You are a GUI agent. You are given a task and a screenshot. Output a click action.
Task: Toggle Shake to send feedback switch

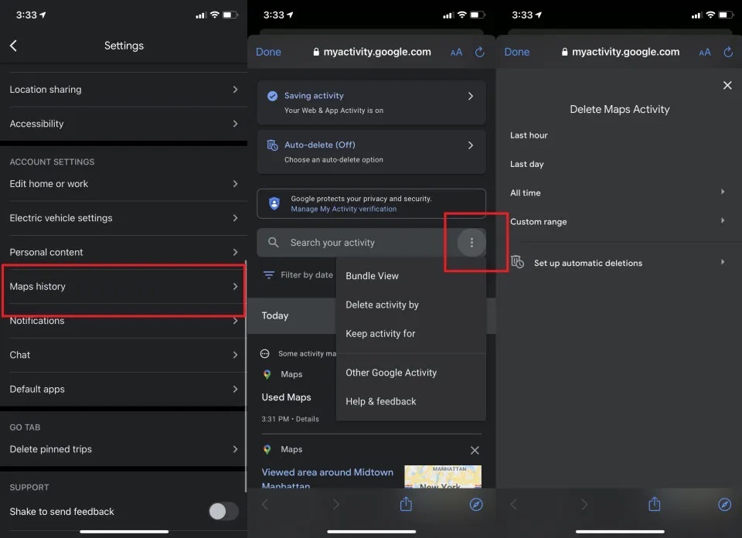click(223, 511)
